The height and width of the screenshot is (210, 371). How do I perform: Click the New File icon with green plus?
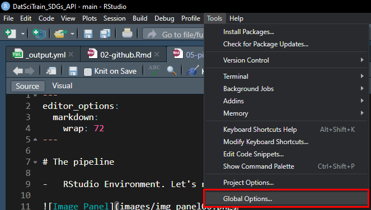10,34
